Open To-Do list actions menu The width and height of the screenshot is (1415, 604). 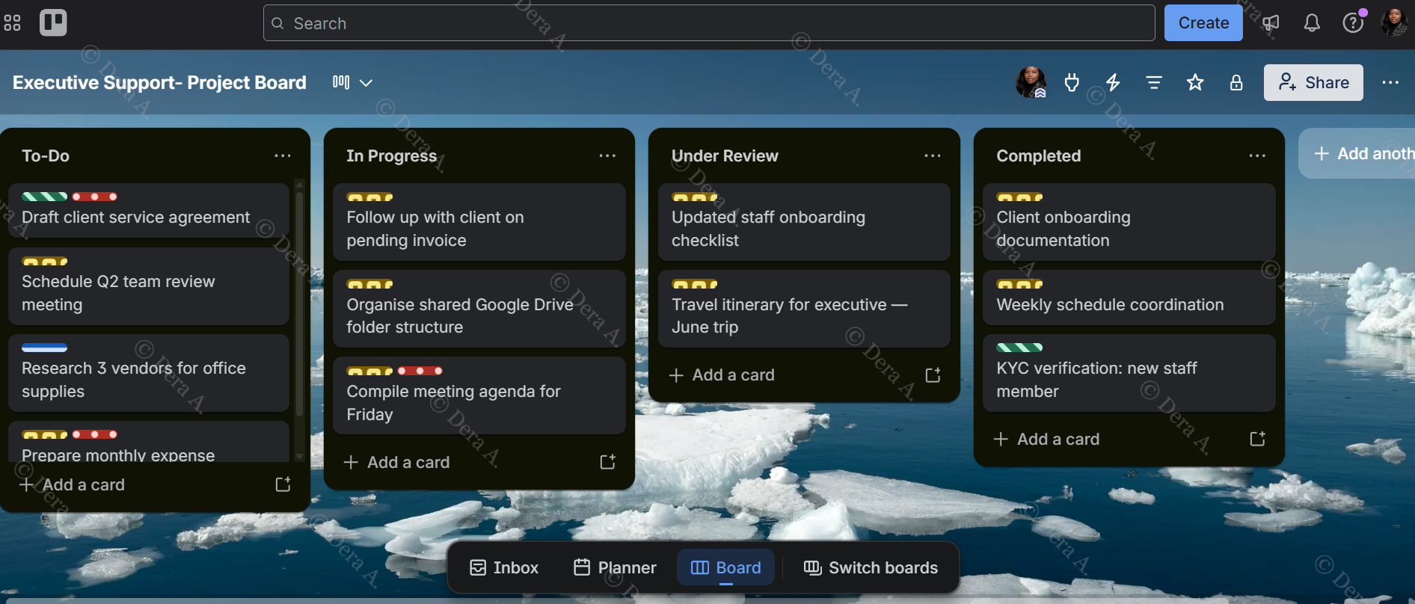(283, 155)
